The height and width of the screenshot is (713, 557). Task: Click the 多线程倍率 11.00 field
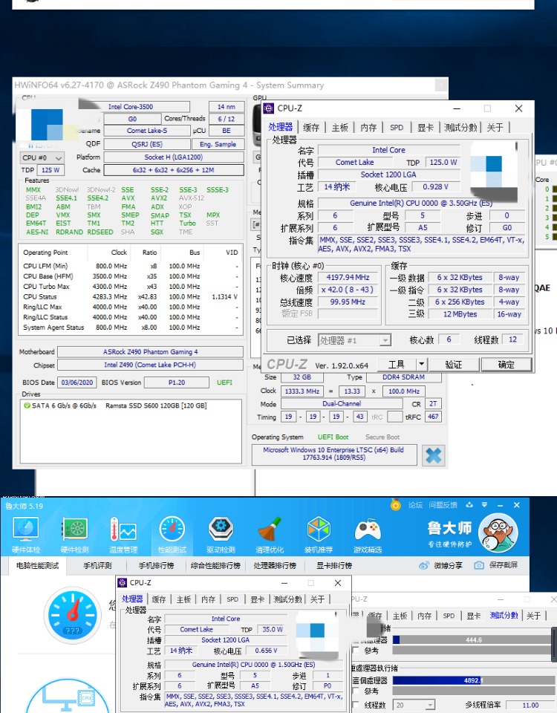point(530,706)
